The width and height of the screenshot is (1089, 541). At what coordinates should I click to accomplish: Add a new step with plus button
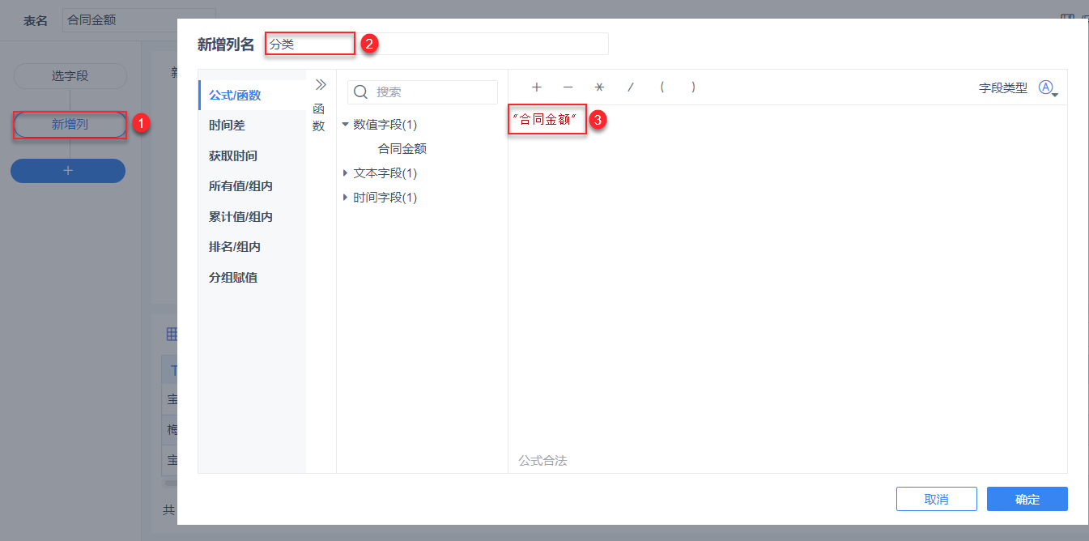[x=68, y=171]
